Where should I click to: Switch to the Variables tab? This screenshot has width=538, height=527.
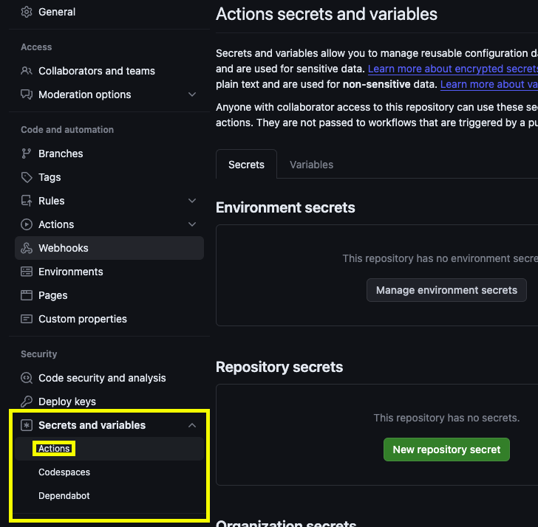311,165
